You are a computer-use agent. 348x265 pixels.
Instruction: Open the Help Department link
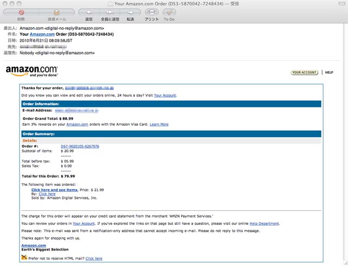click(x=264, y=224)
